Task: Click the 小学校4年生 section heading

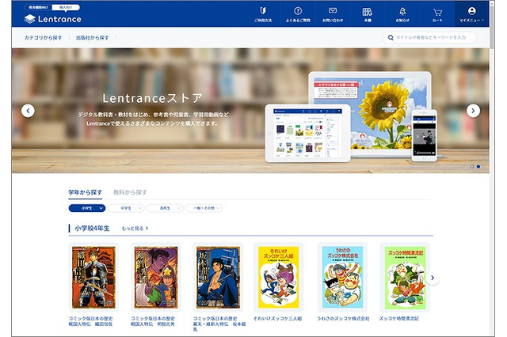Action: coord(92,229)
